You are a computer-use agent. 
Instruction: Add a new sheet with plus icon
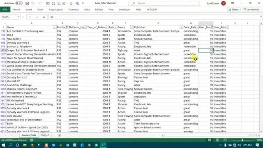[59, 135]
